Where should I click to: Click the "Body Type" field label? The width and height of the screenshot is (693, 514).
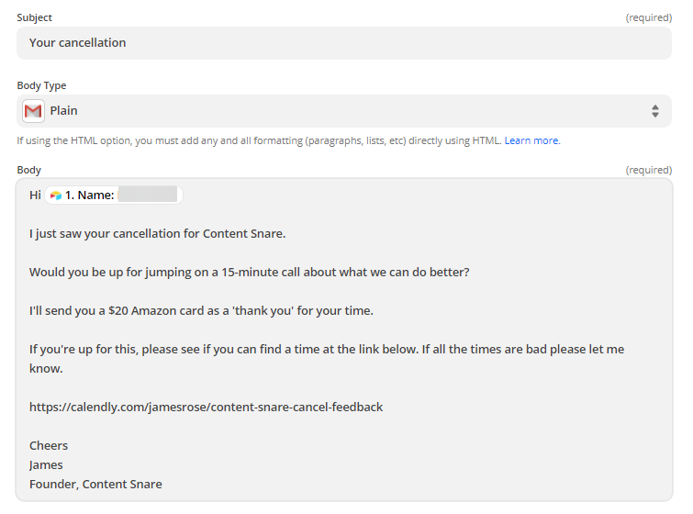tap(41, 86)
